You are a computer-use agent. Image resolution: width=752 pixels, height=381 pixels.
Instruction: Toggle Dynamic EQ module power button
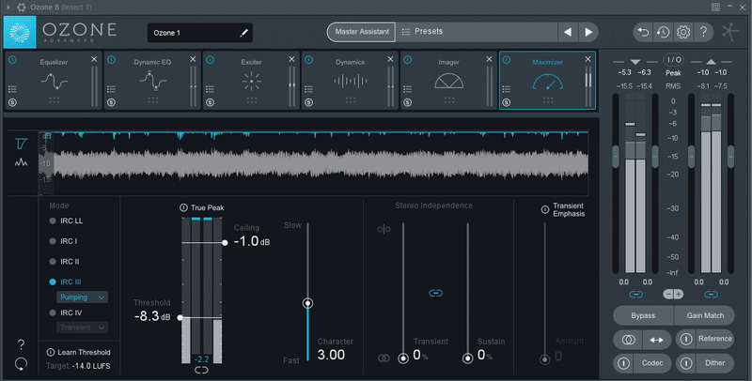pos(111,60)
